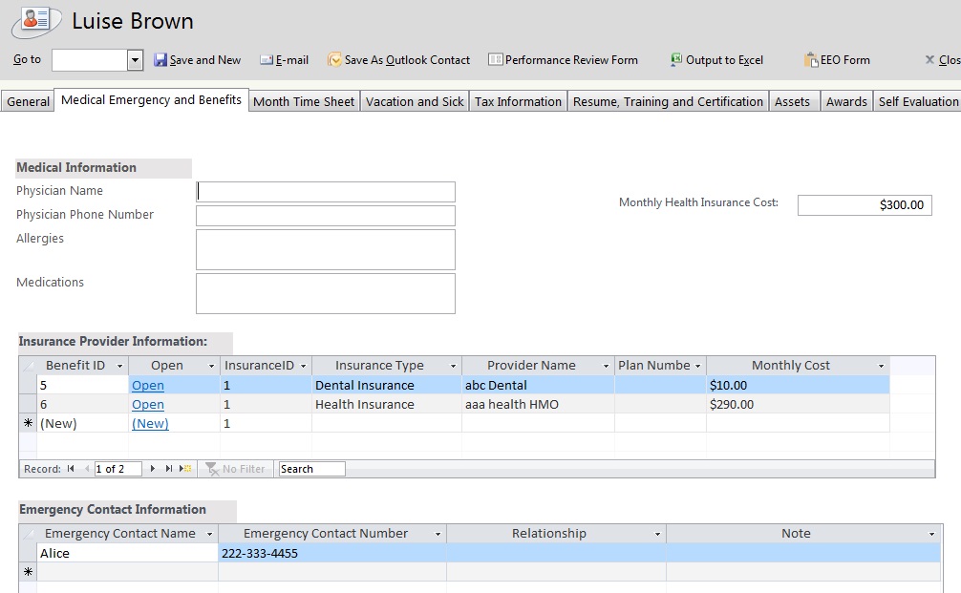961x593 pixels.
Task: Click the Physician Phone Number field
Action: (x=326, y=216)
